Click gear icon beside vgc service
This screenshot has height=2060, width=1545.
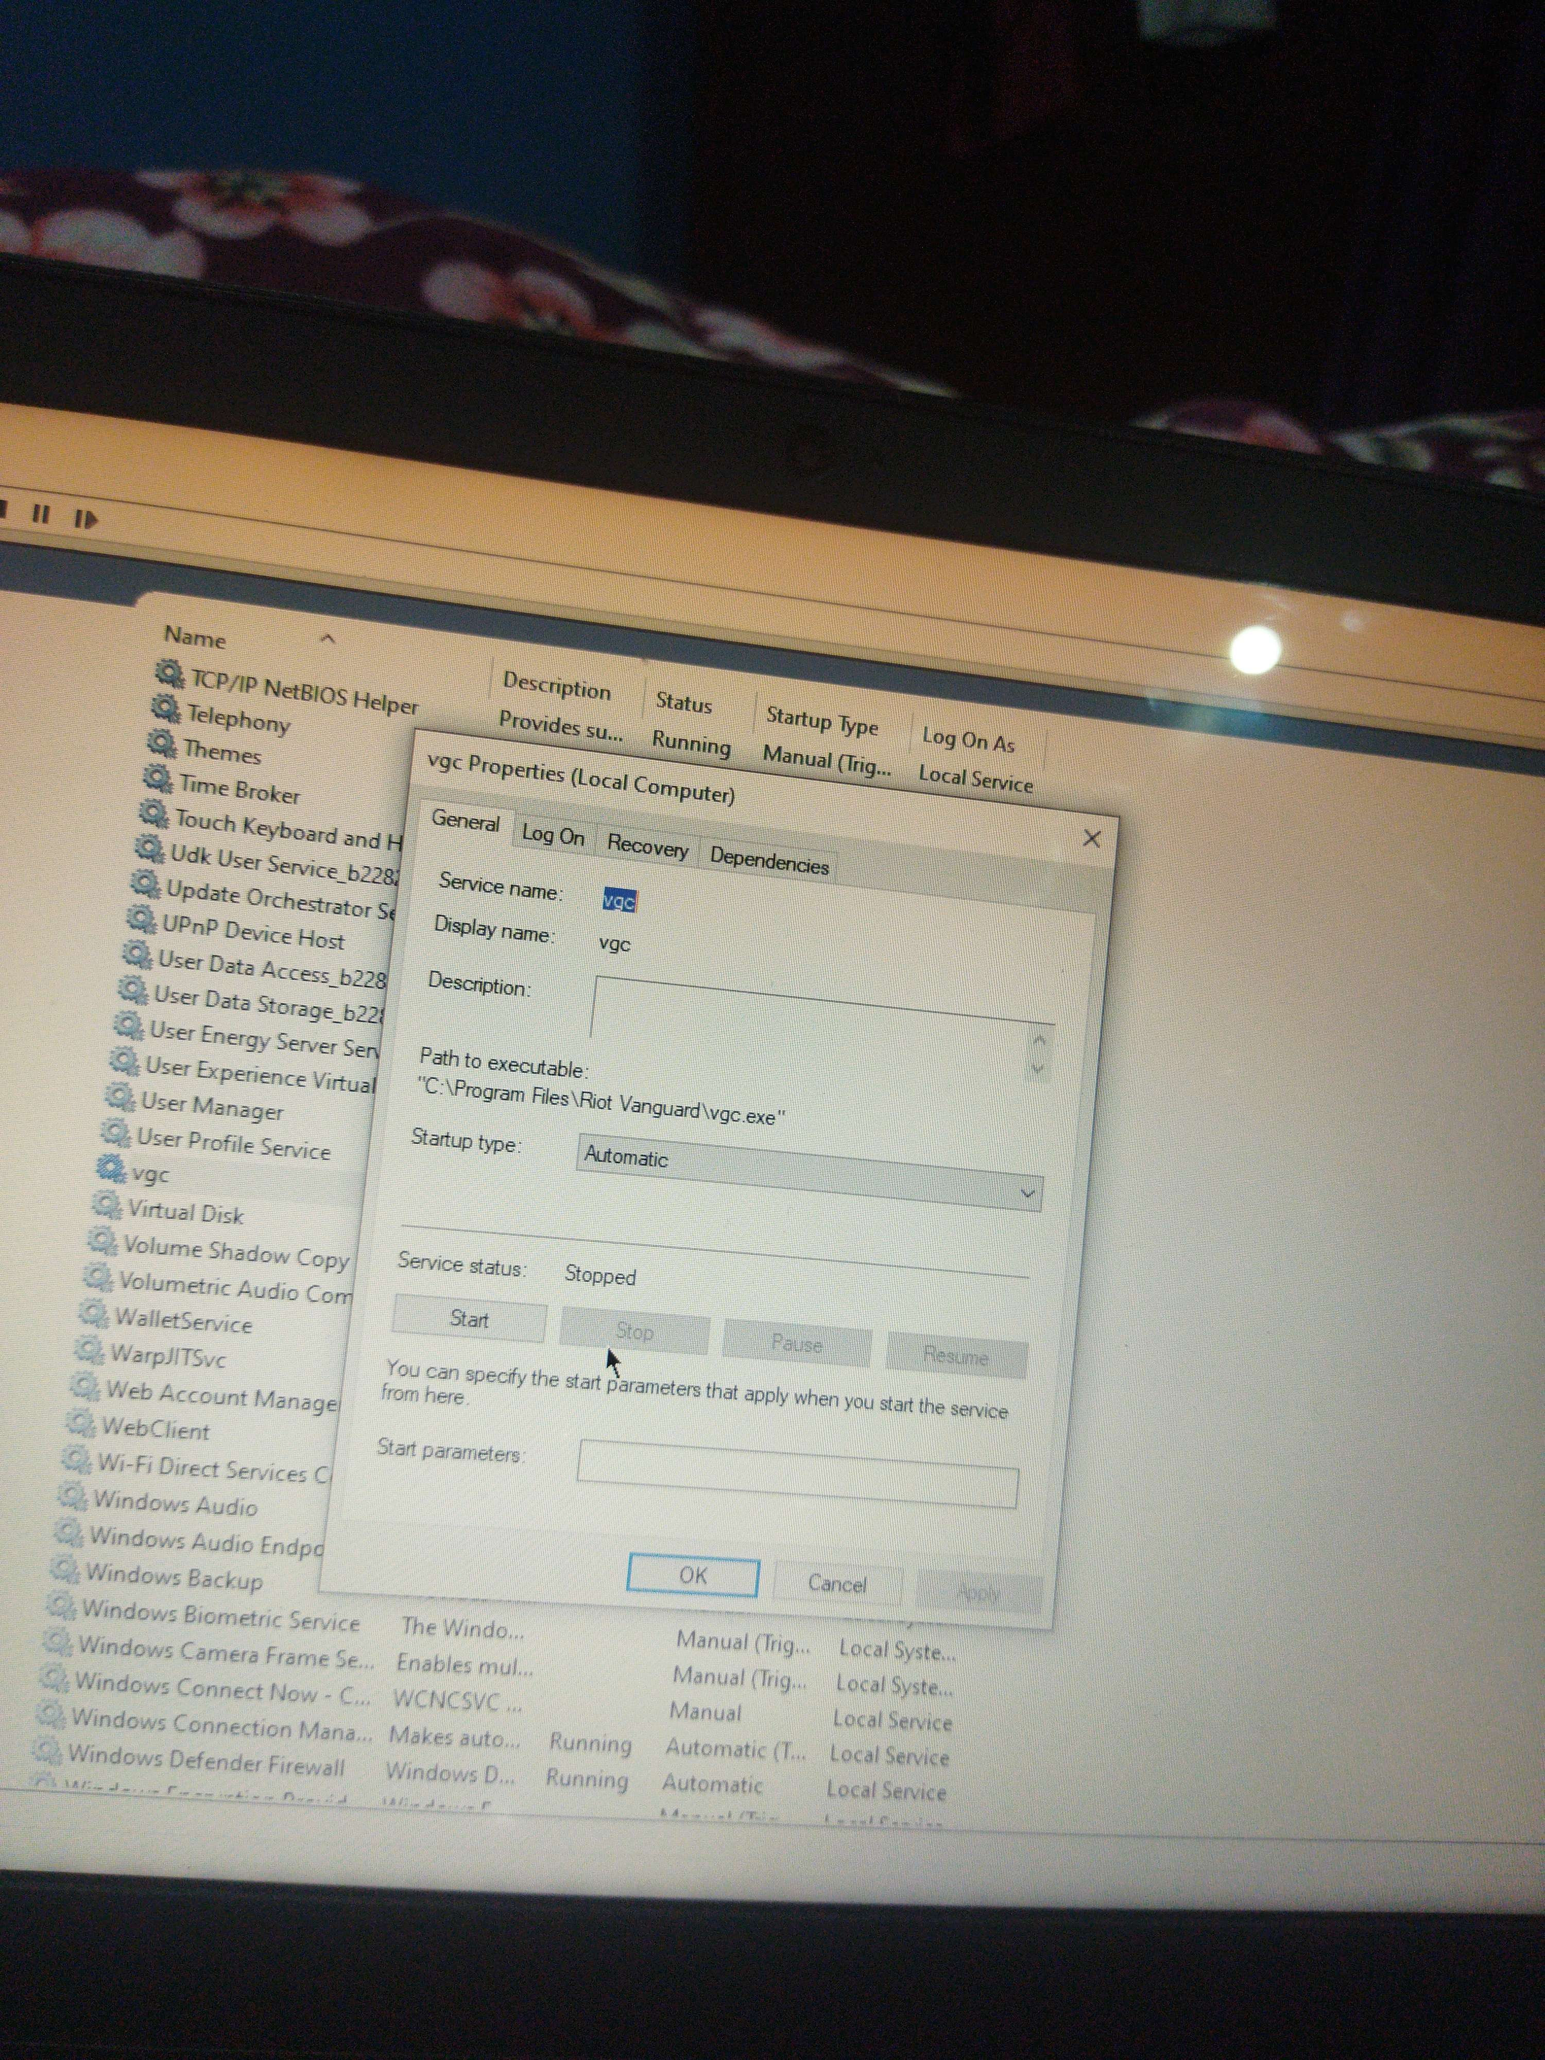111,1168
